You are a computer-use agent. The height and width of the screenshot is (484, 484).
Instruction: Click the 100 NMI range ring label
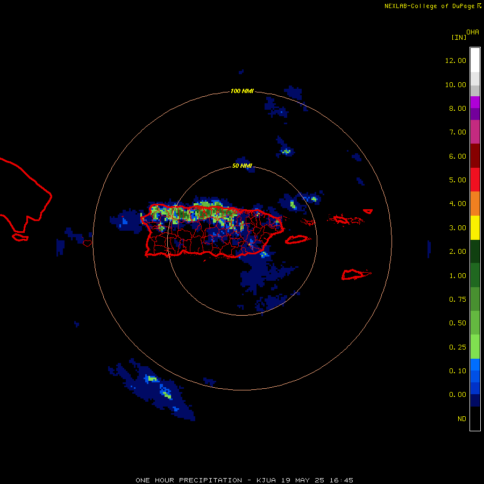pos(242,91)
